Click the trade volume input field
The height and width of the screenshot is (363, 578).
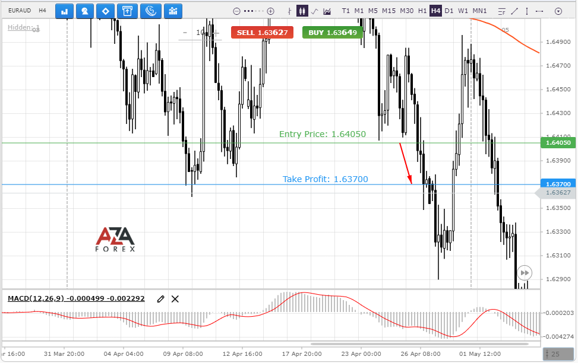(x=201, y=33)
